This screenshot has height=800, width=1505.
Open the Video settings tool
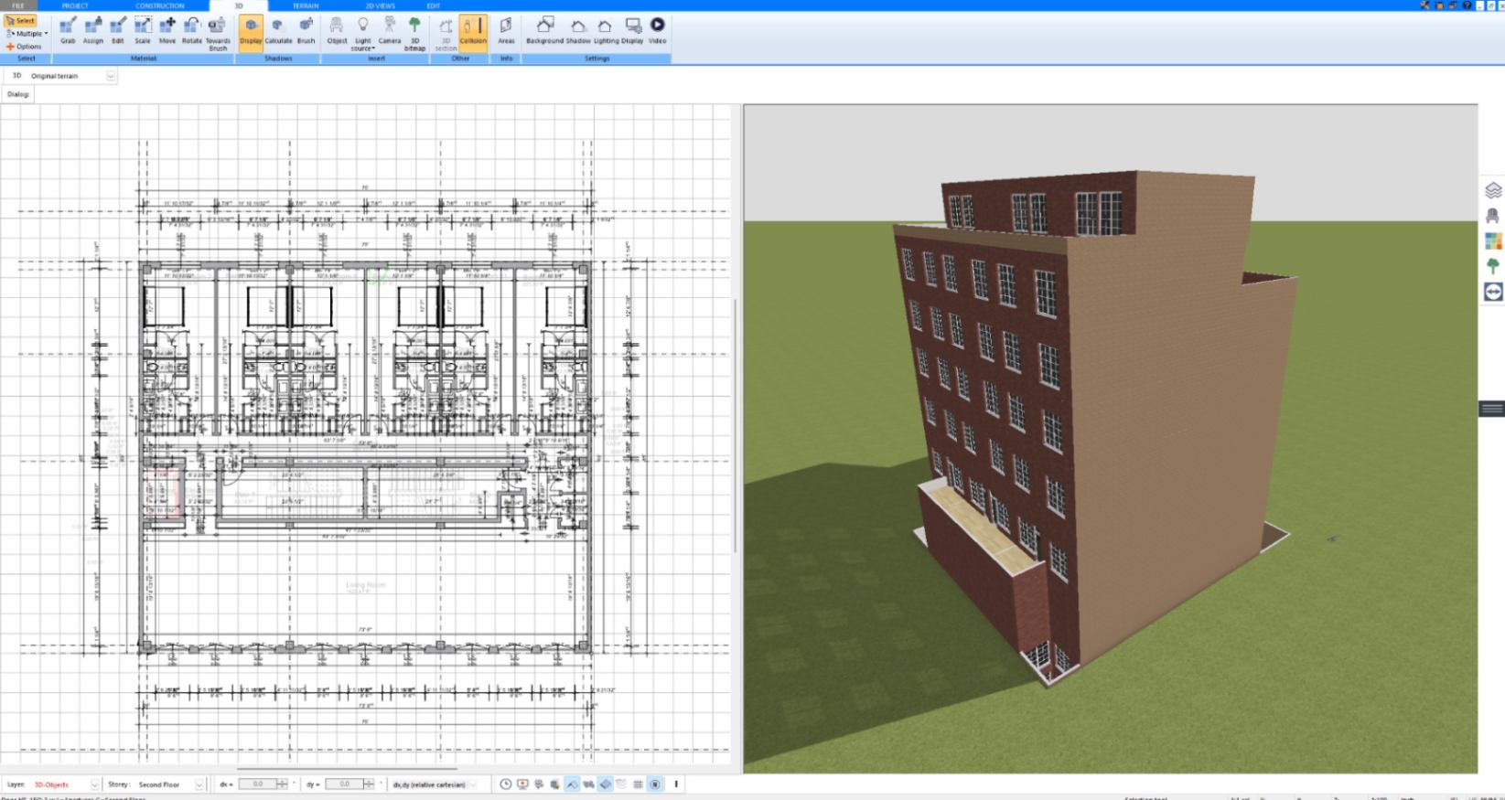658,30
